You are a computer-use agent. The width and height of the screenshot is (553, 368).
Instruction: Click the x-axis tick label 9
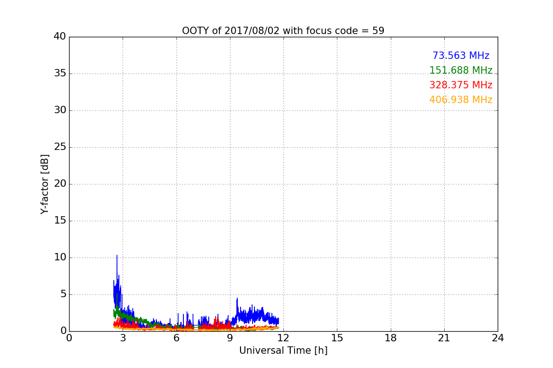(x=229, y=338)
